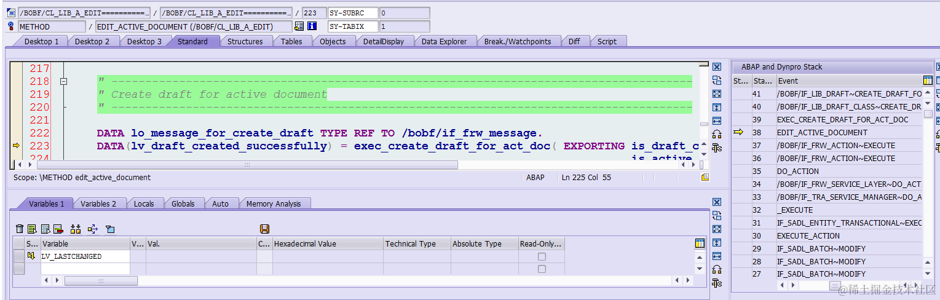Click the stack list vertical scrollbar thumb
Viewport: 940px width, 300px height.
click(928, 114)
